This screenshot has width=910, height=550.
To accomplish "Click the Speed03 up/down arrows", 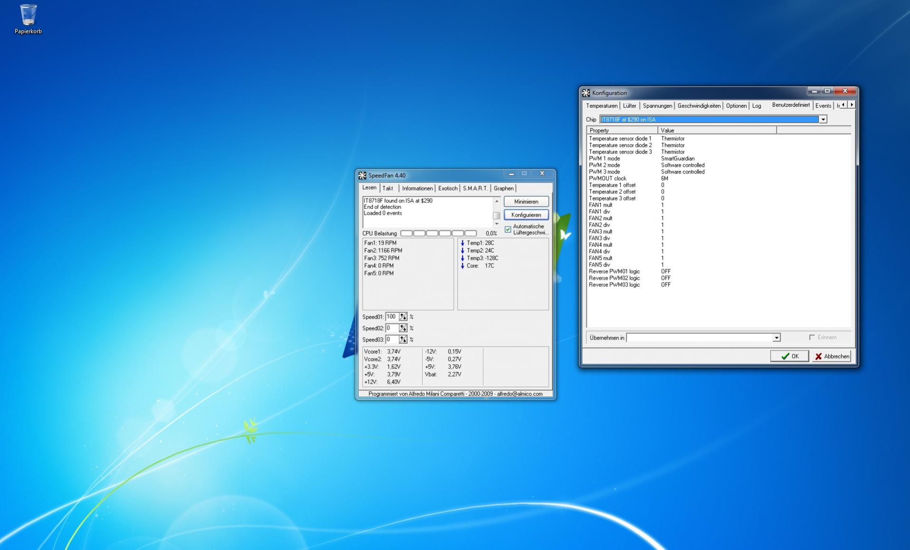I will point(403,340).
